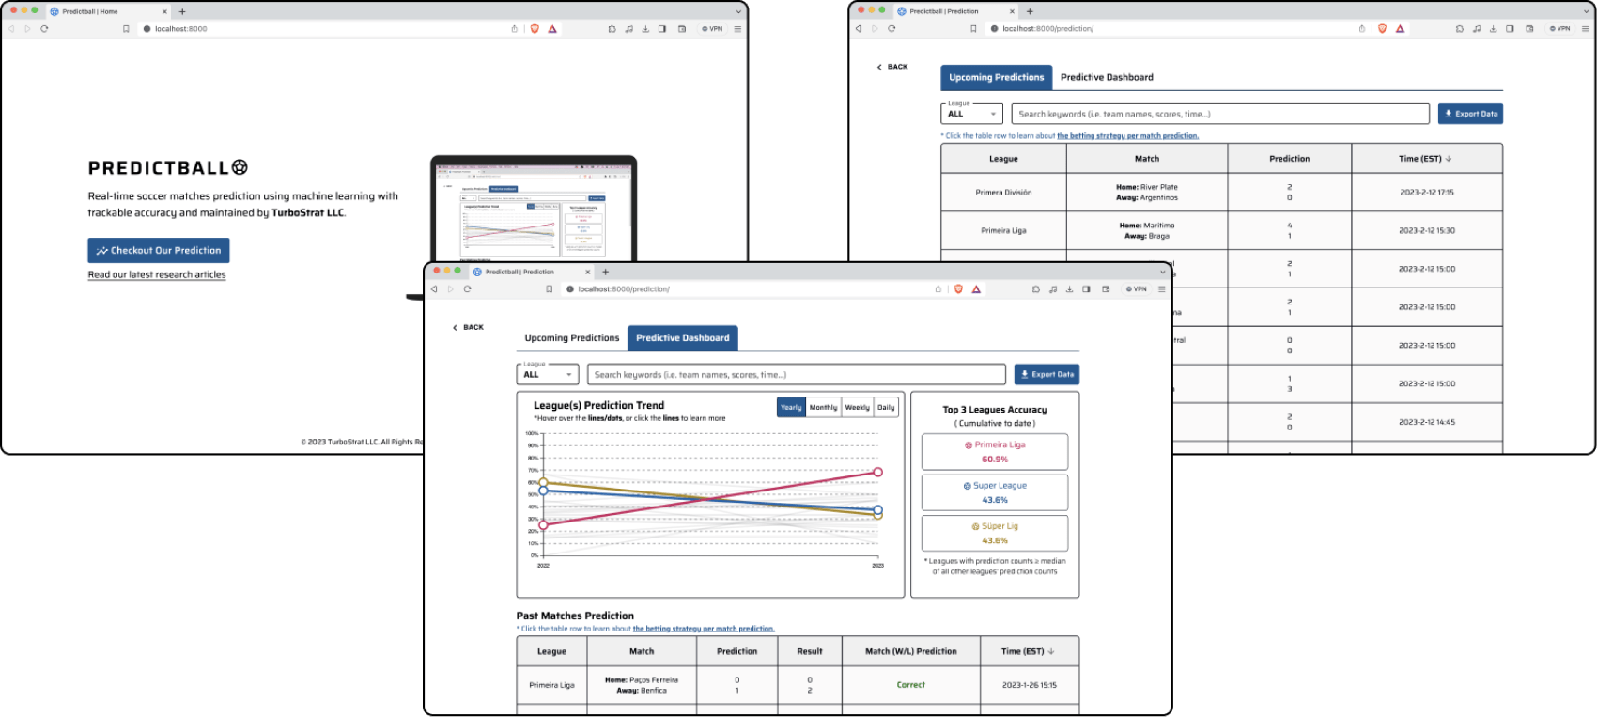This screenshot has width=1597, height=717.
Task: Reload the Predictive Dashboard window page
Action: pyautogui.click(x=467, y=289)
